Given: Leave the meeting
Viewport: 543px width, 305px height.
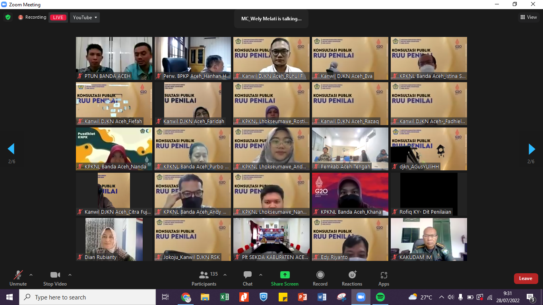Looking at the screenshot, I should coord(526,278).
